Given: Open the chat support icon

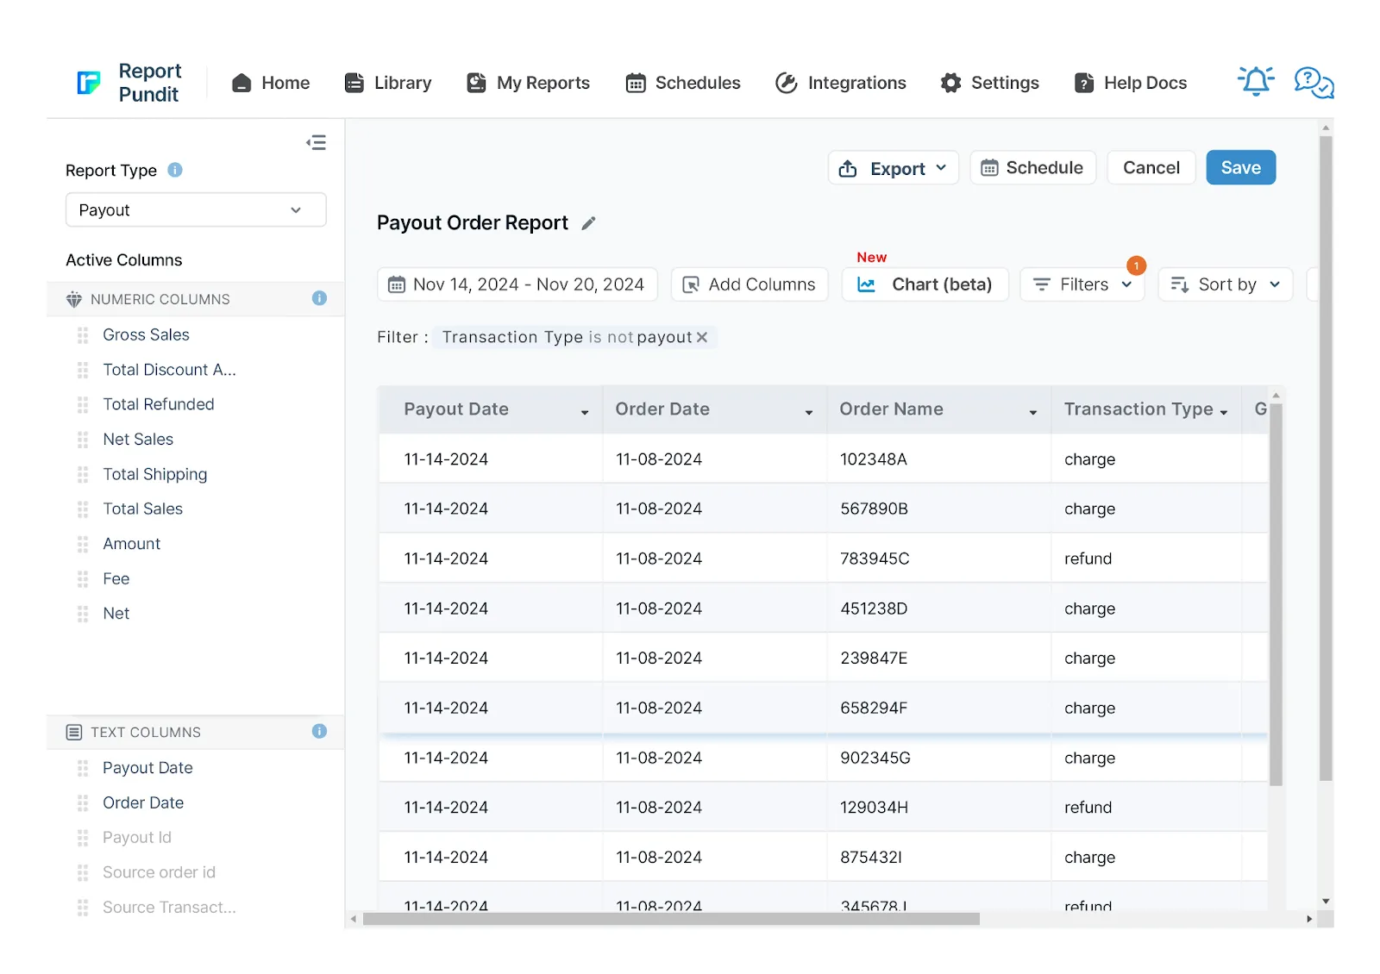Looking at the screenshot, I should 1314,83.
